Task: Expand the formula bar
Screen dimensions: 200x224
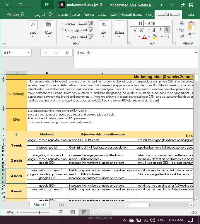Action: click(x=196, y=52)
